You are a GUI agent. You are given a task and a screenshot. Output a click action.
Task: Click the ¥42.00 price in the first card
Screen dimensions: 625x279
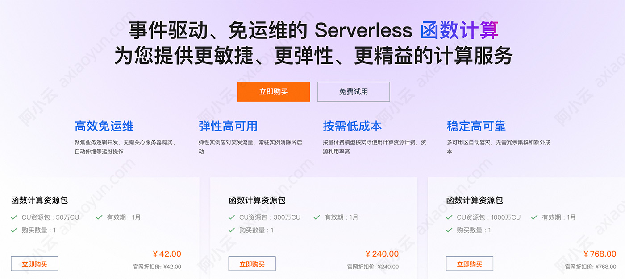(x=167, y=254)
